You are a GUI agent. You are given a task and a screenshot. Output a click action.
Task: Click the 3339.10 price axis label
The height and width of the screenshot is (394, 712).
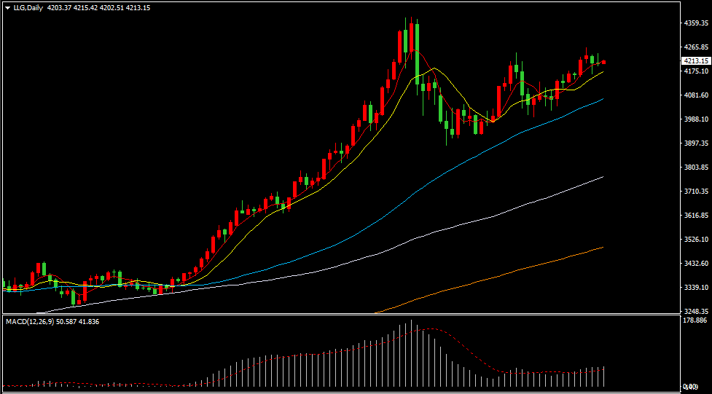[x=696, y=288]
